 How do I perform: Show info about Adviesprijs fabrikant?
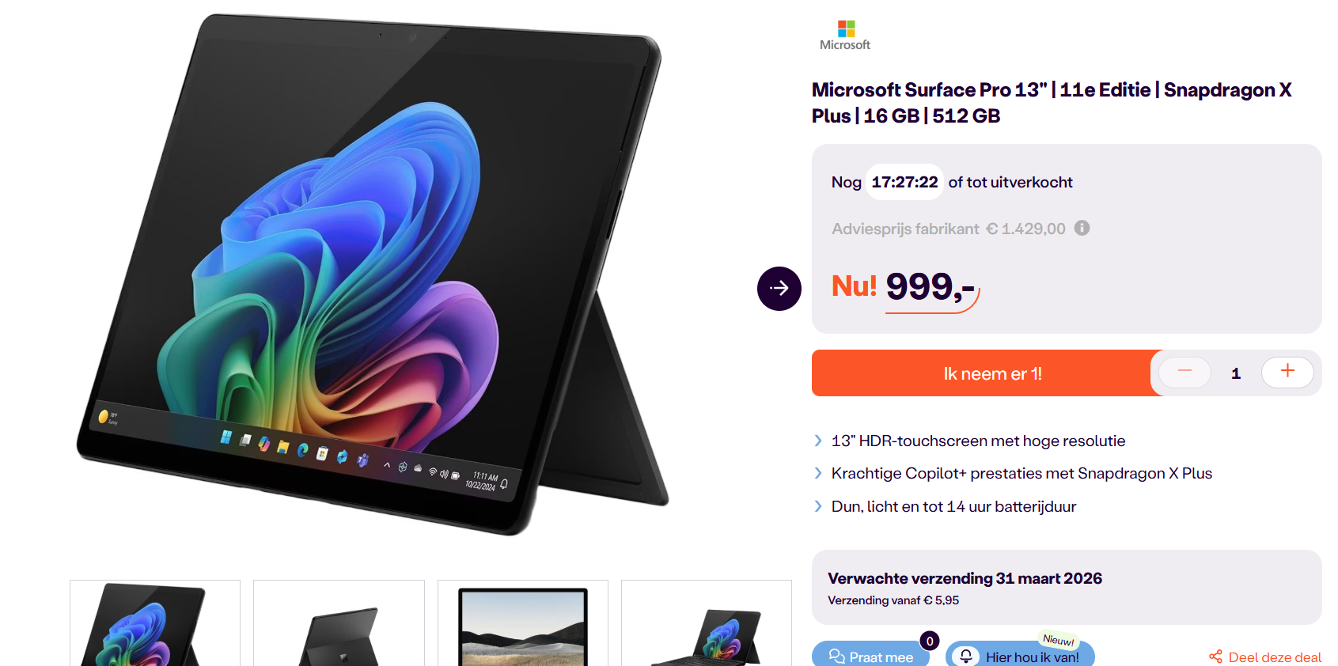pyautogui.click(x=1082, y=228)
